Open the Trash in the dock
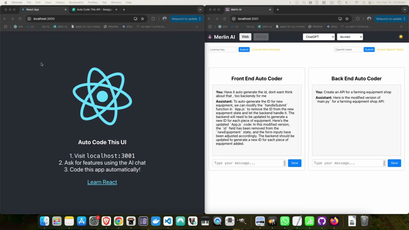Screen dimensions: 409x230 tap(364, 221)
